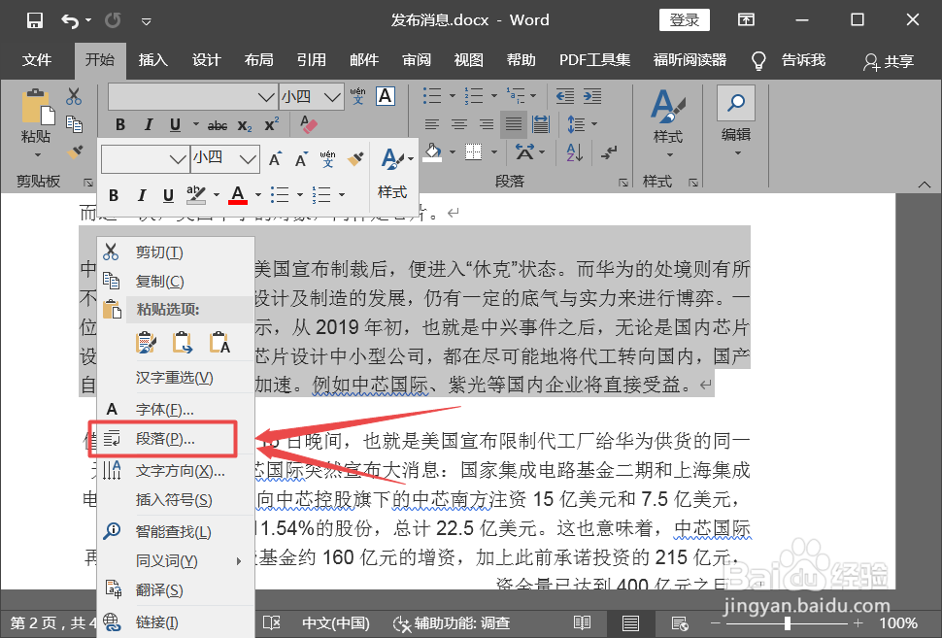Click the sort A-Z icon
Image resolution: width=942 pixels, height=638 pixels.
(x=574, y=152)
